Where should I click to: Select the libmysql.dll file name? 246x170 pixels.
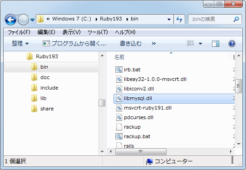click(x=138, y=98)
